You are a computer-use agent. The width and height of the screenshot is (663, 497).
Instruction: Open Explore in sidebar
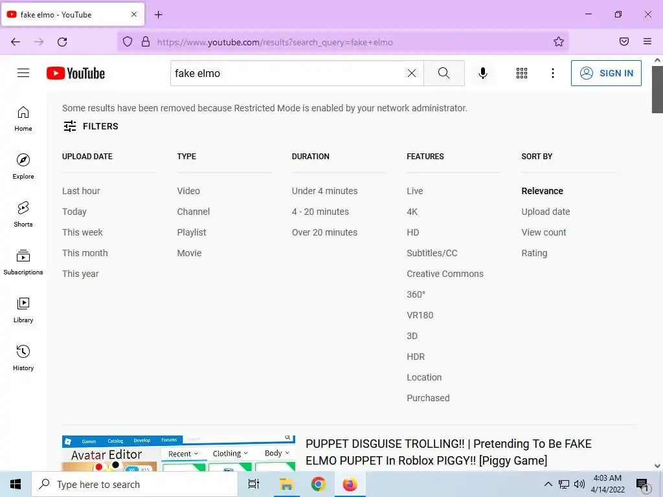(x=23, y=166)
